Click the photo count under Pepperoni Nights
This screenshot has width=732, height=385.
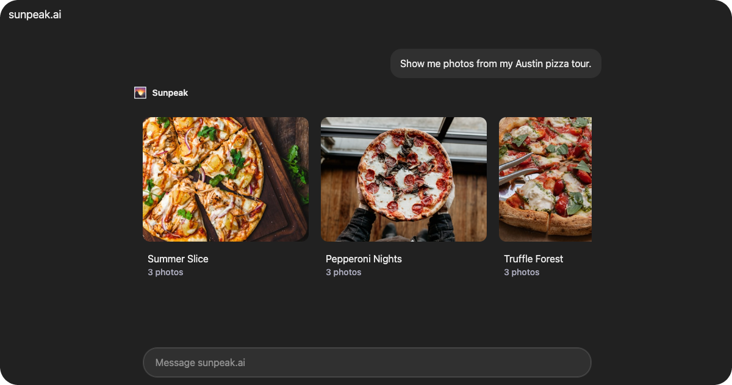(343, 272)
